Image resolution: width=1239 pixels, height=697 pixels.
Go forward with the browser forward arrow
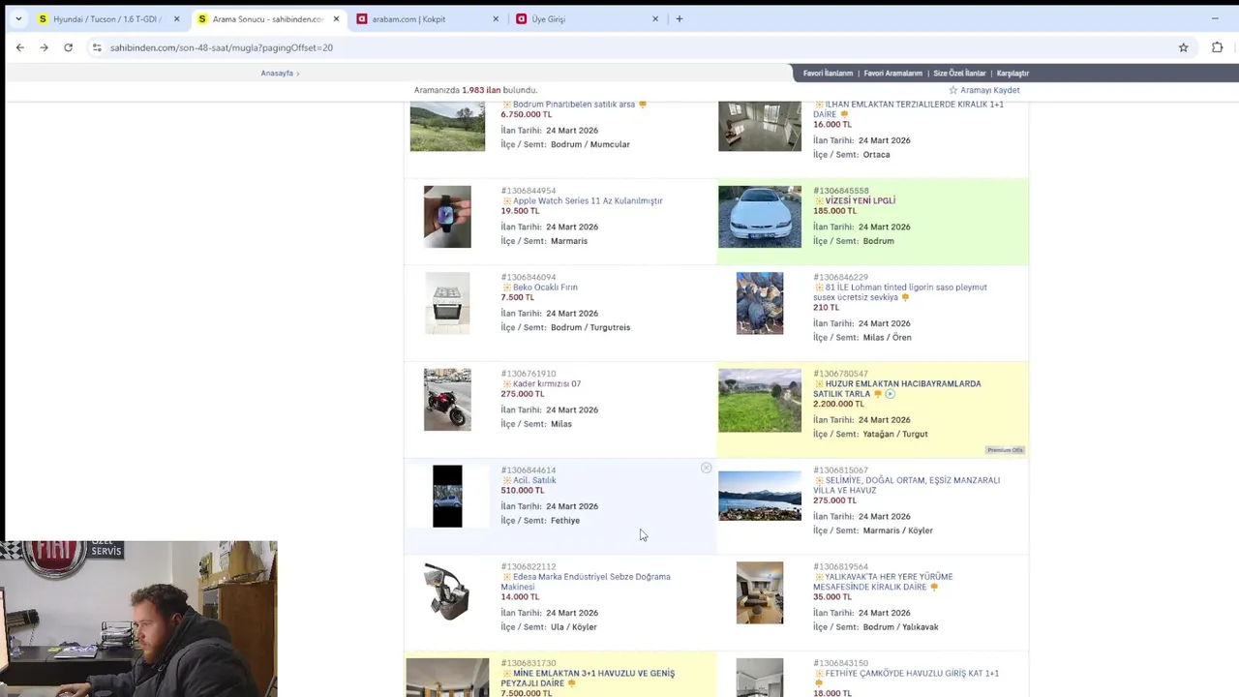click(x=44, y=47)
